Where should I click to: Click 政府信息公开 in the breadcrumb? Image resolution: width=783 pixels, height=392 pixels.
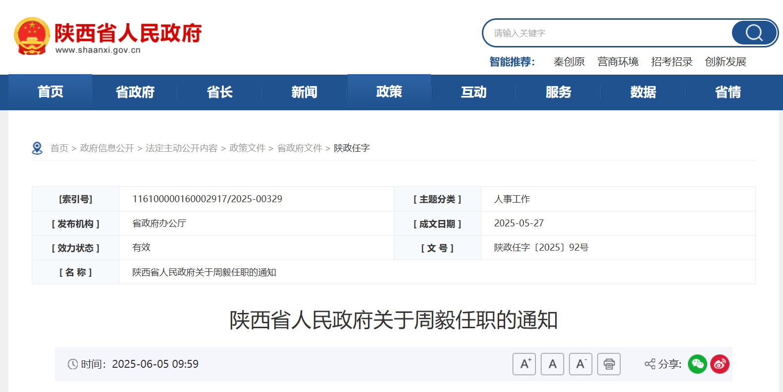107,148
